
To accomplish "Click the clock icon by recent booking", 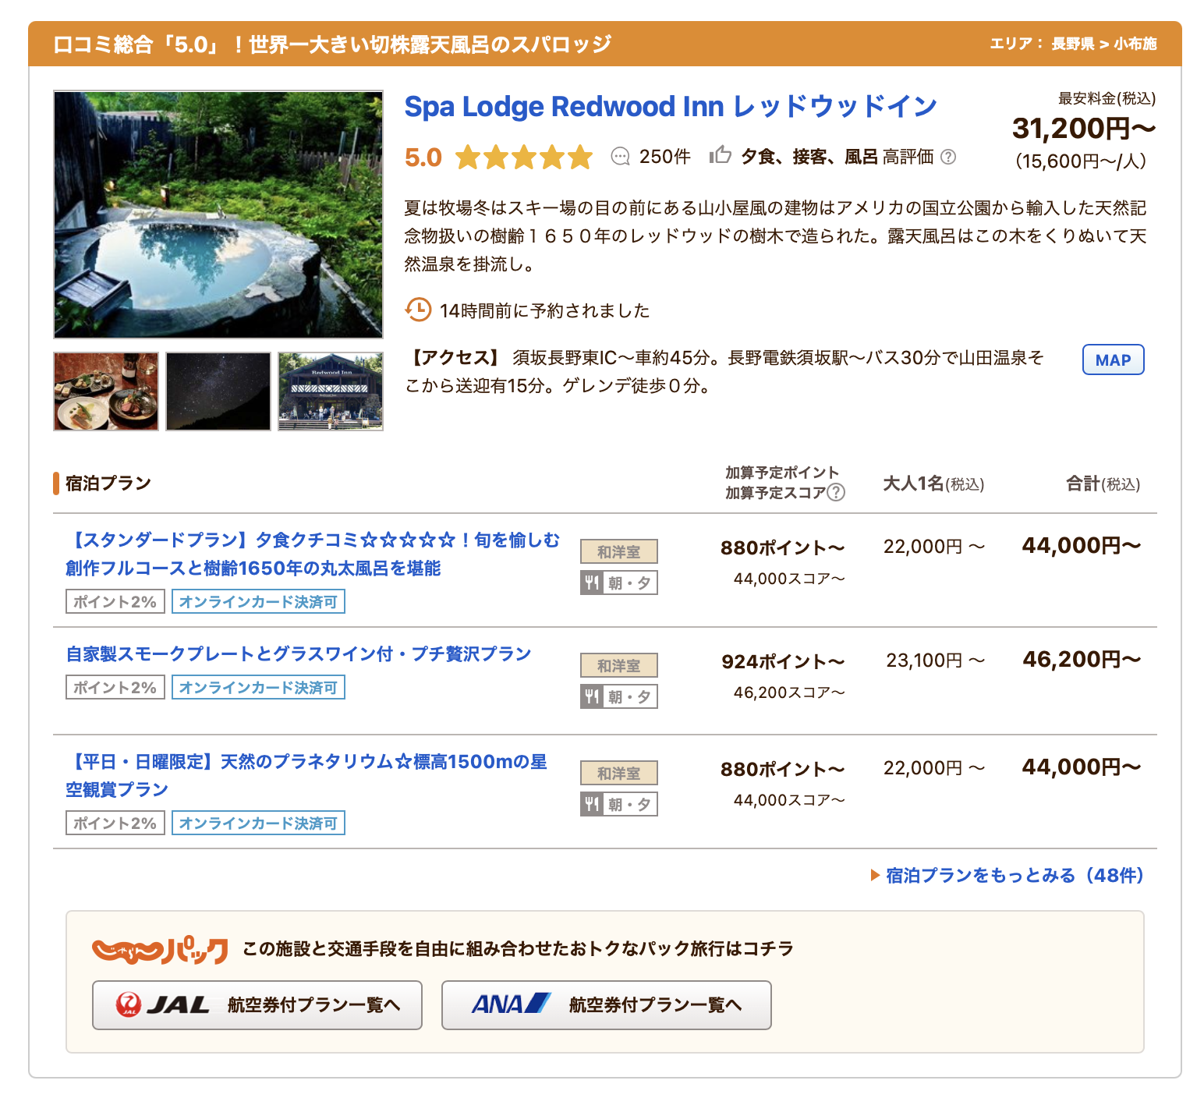I will pos(418,310).
